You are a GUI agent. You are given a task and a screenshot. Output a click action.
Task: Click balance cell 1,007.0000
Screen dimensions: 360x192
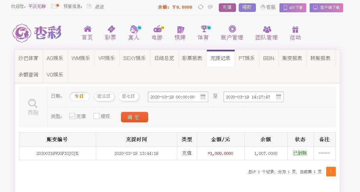point(266,154)
